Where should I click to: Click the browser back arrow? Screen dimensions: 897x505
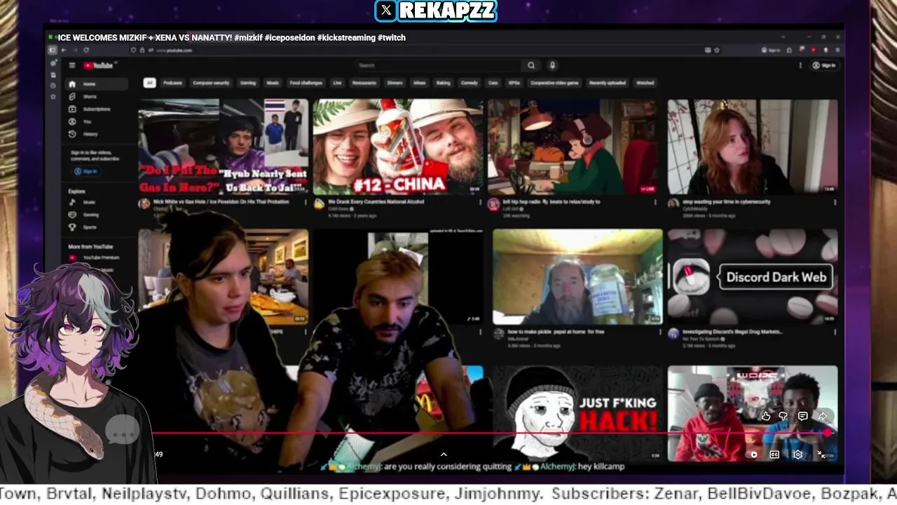(64, 50)
